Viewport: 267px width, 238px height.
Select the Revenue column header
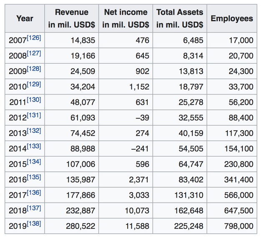[x=72, y=19]
